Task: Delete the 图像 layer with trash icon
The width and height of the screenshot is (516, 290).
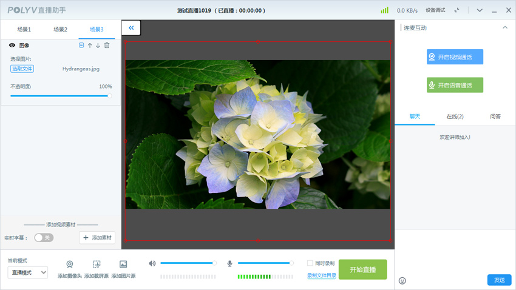Action: point(107,46)
